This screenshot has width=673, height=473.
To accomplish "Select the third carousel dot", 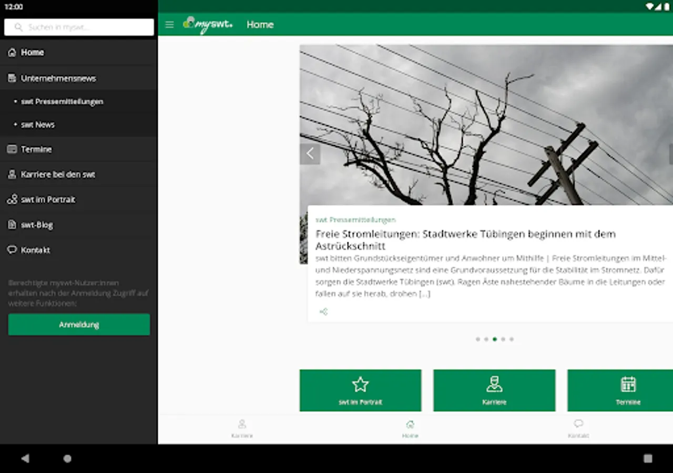I will pos(495,340).
